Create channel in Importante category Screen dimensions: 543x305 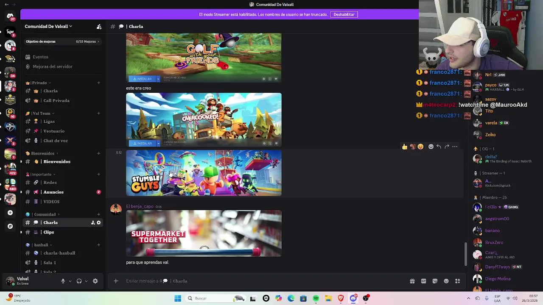[98, 174]
